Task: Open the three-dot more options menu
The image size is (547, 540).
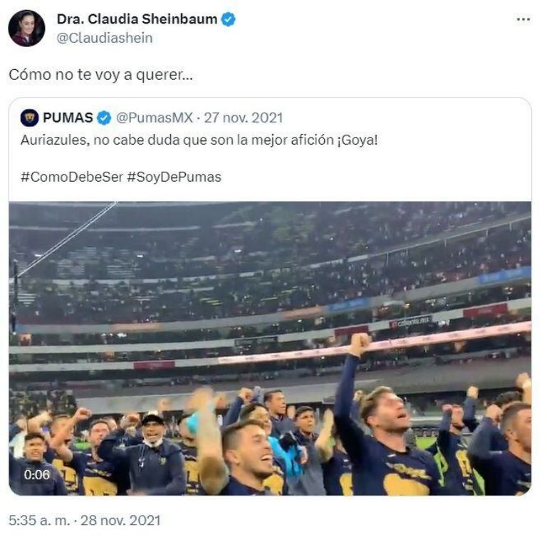Action: 523,20
